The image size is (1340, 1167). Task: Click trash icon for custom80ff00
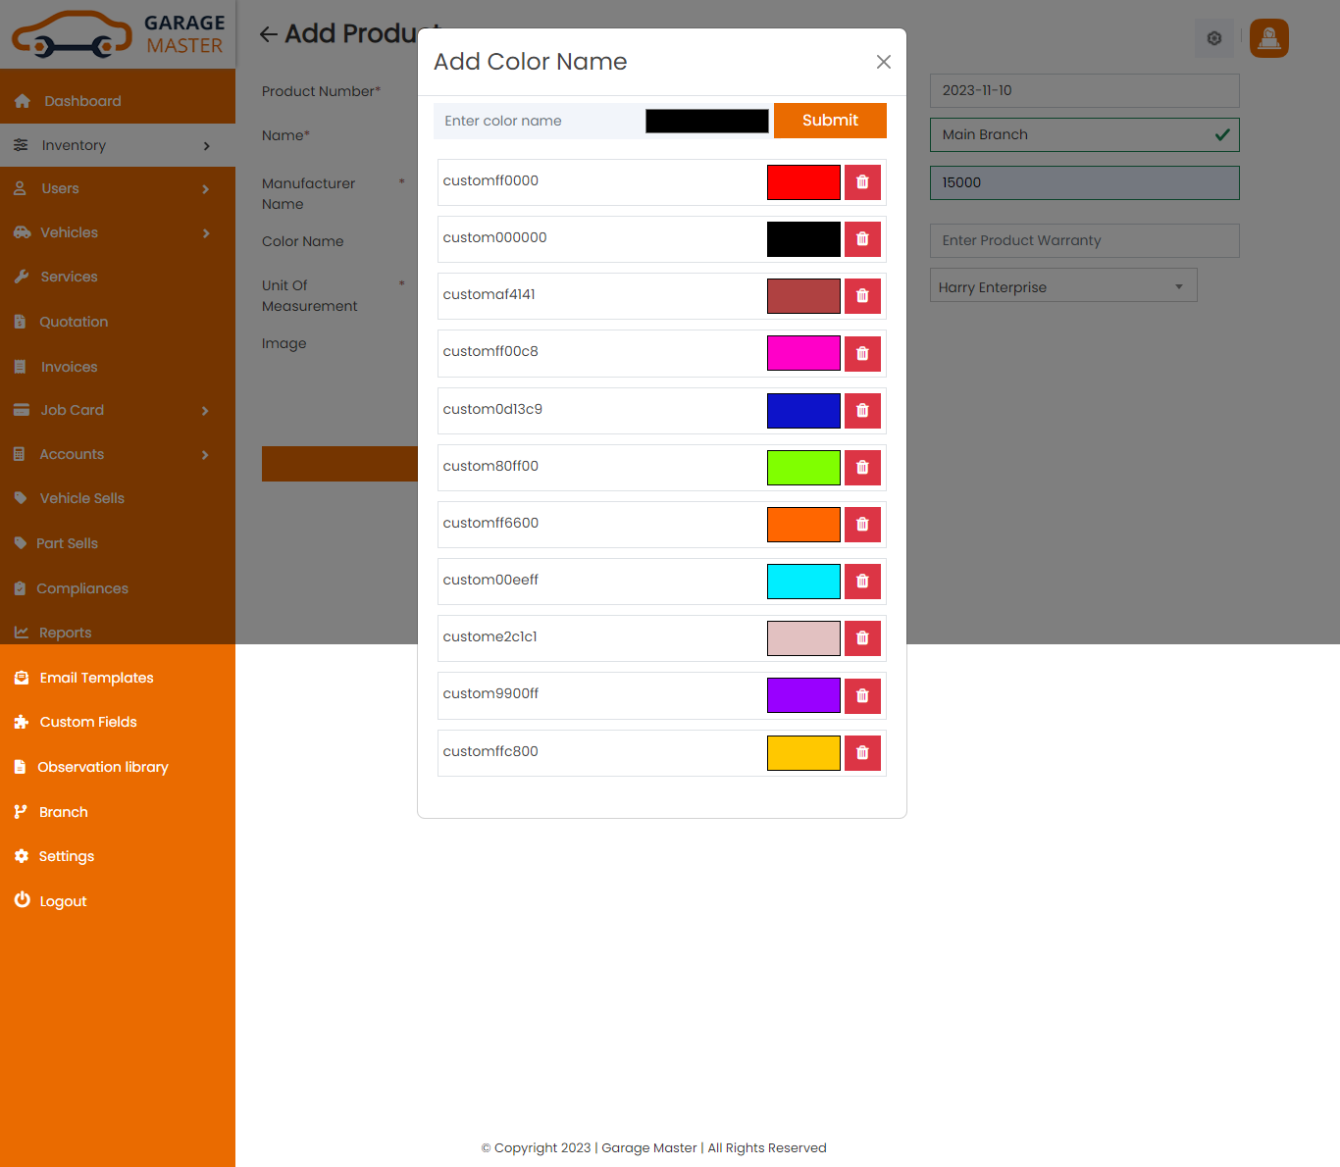coord(862,468)
